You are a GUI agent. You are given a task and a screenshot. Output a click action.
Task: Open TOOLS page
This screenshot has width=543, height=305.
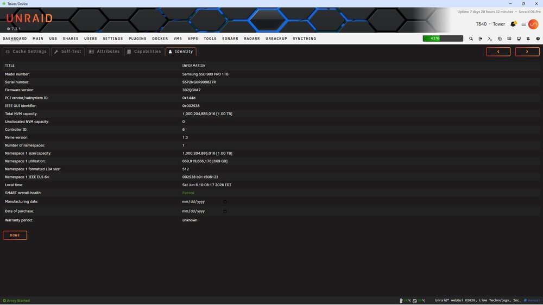coord(210,39)
